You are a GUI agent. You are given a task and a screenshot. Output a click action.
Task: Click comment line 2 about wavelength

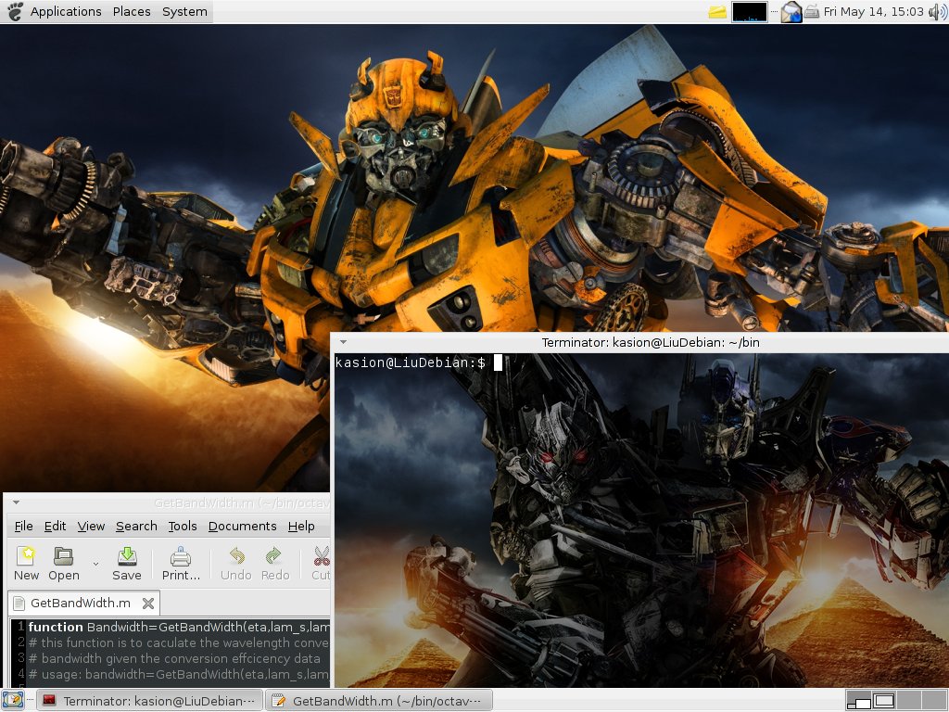tap(179, 643)
